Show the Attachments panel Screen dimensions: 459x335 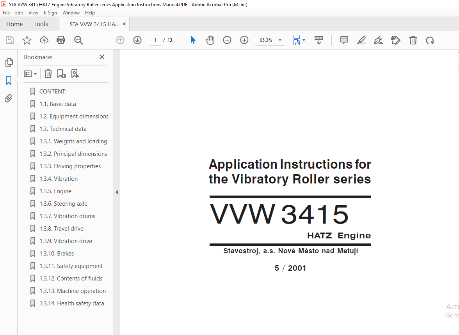coord(9,99)
